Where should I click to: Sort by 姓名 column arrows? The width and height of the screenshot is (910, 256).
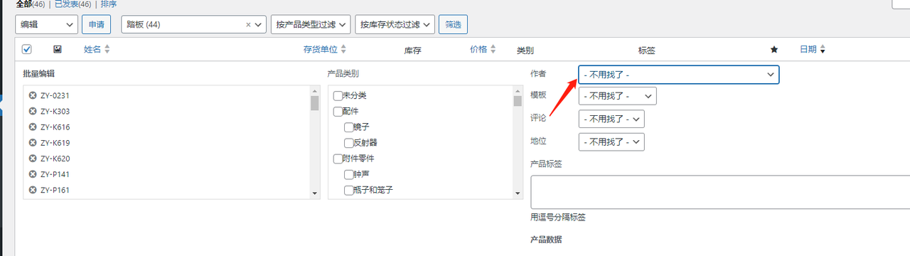[x=107, y=49]
